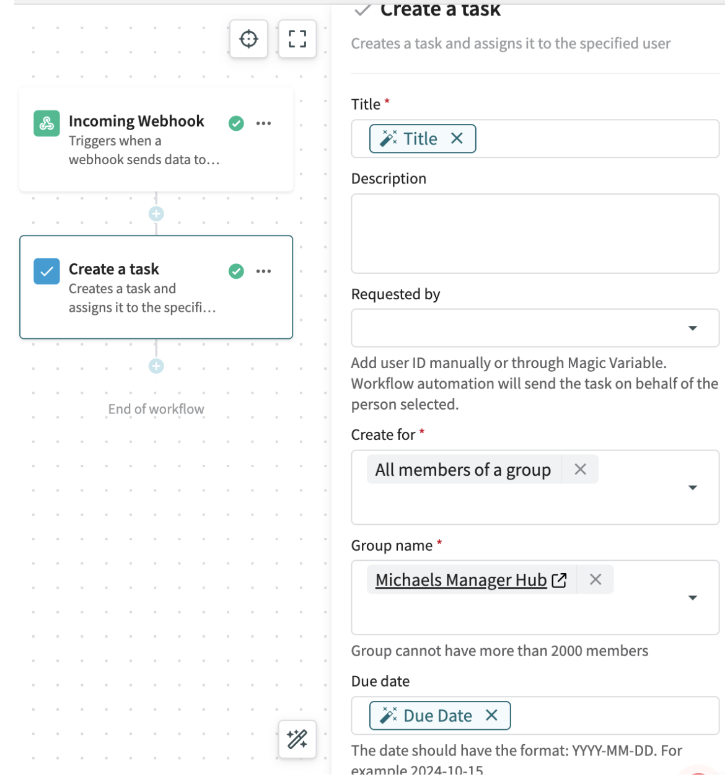Expand the Requested by dropdown
Screen dimensions: 725x782
pyautogui.click(x=693, y=328)
